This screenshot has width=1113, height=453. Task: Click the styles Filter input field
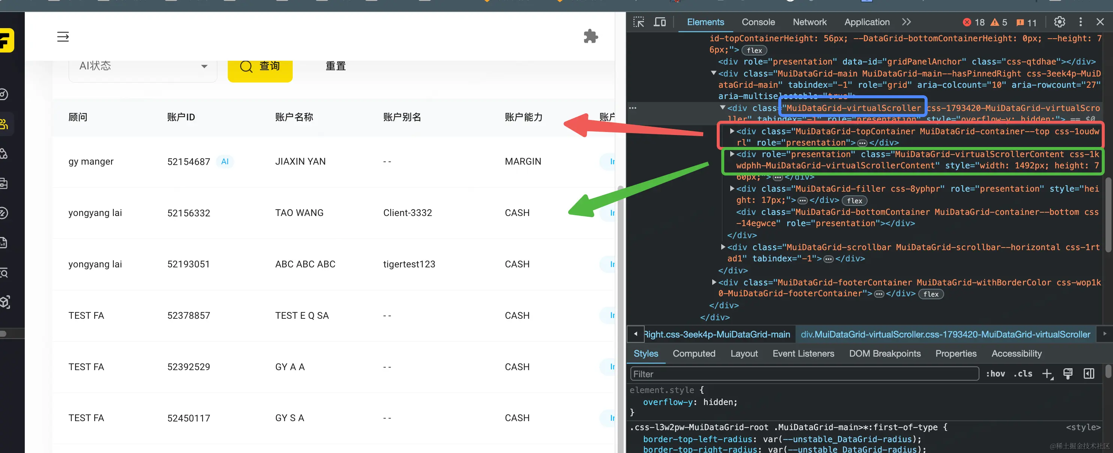(804, 374)
